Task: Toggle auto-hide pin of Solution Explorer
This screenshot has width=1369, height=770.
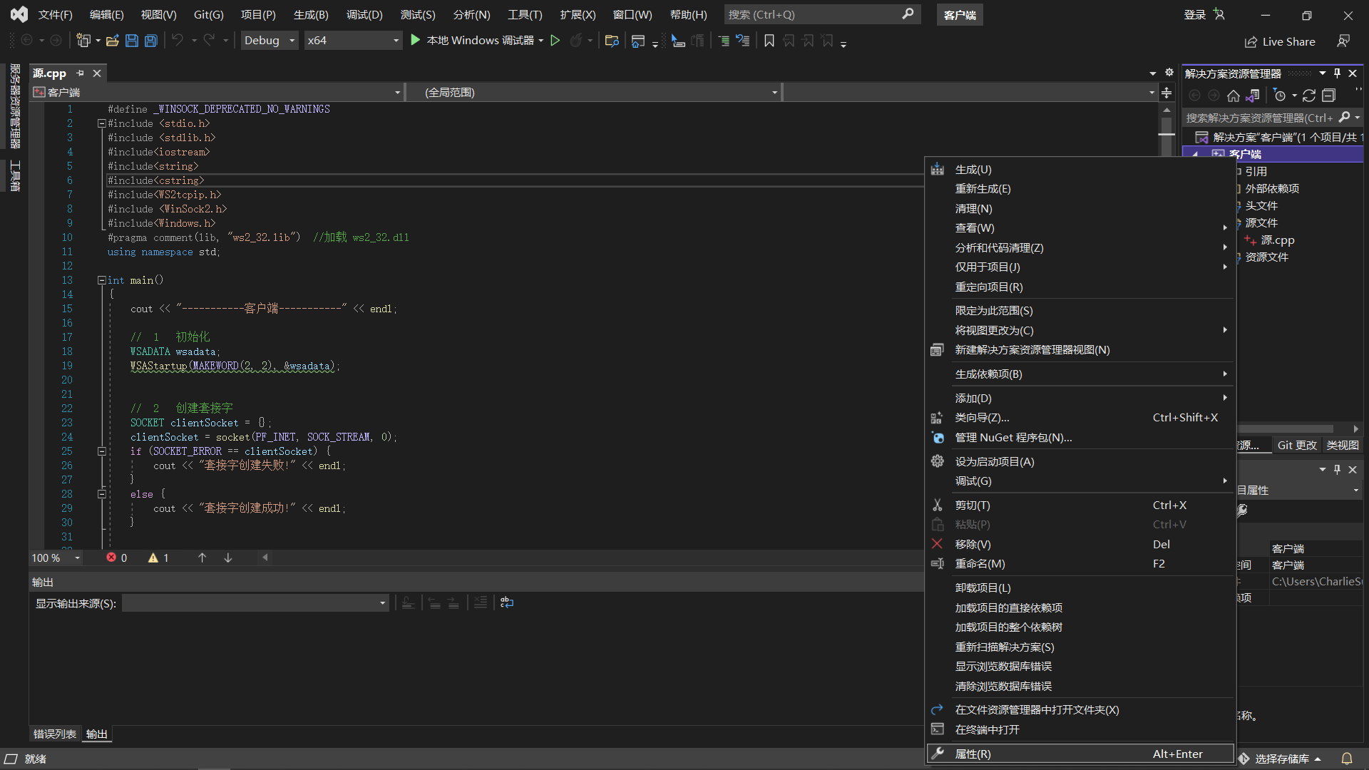Action: (1337, 73)
